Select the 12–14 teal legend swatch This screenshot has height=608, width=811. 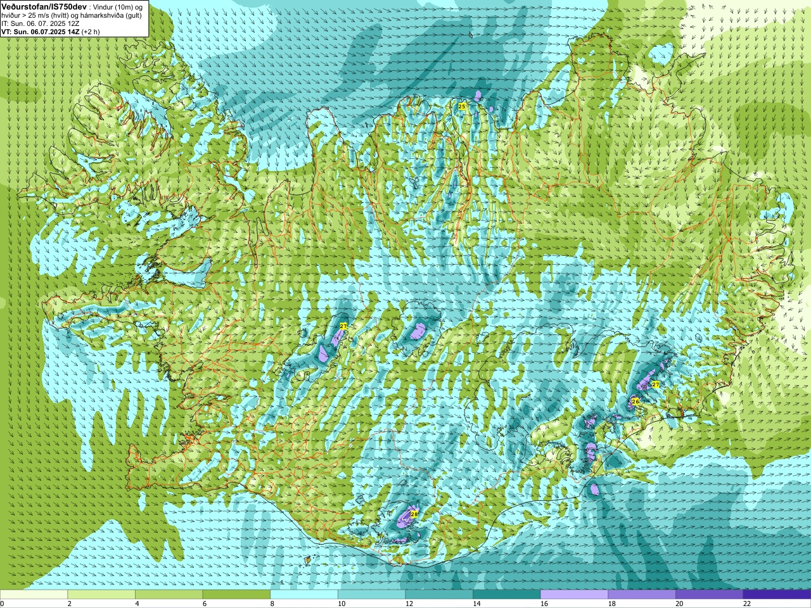tap(439, 595)
